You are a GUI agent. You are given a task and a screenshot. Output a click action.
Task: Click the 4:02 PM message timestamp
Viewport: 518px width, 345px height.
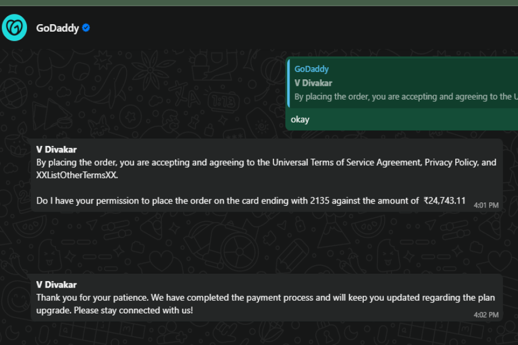point(486,315)
